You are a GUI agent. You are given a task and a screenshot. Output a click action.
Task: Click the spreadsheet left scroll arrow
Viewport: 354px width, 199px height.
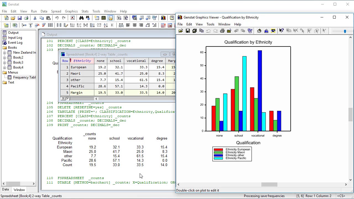(96, 99)
